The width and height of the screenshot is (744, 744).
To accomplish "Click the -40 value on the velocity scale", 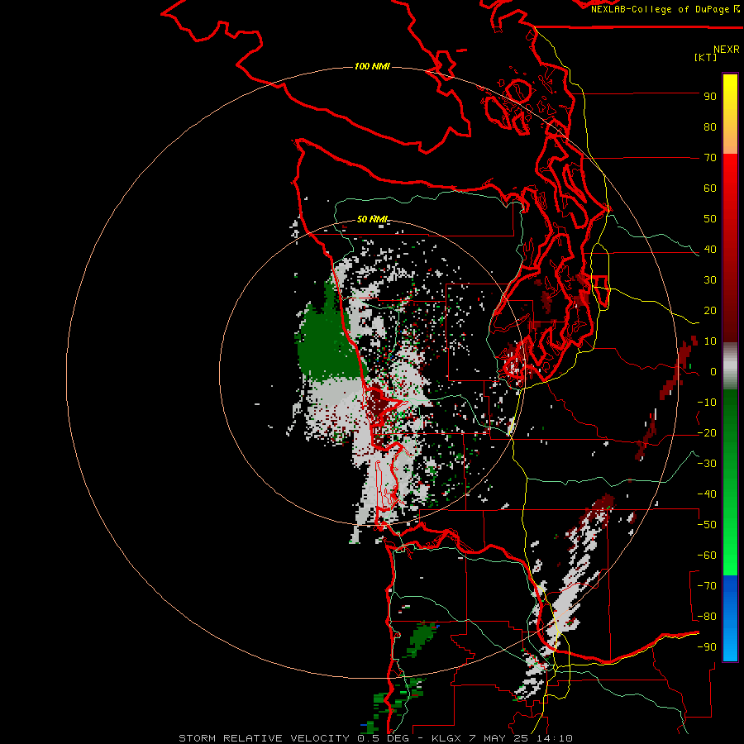I will tap(707, 494).
